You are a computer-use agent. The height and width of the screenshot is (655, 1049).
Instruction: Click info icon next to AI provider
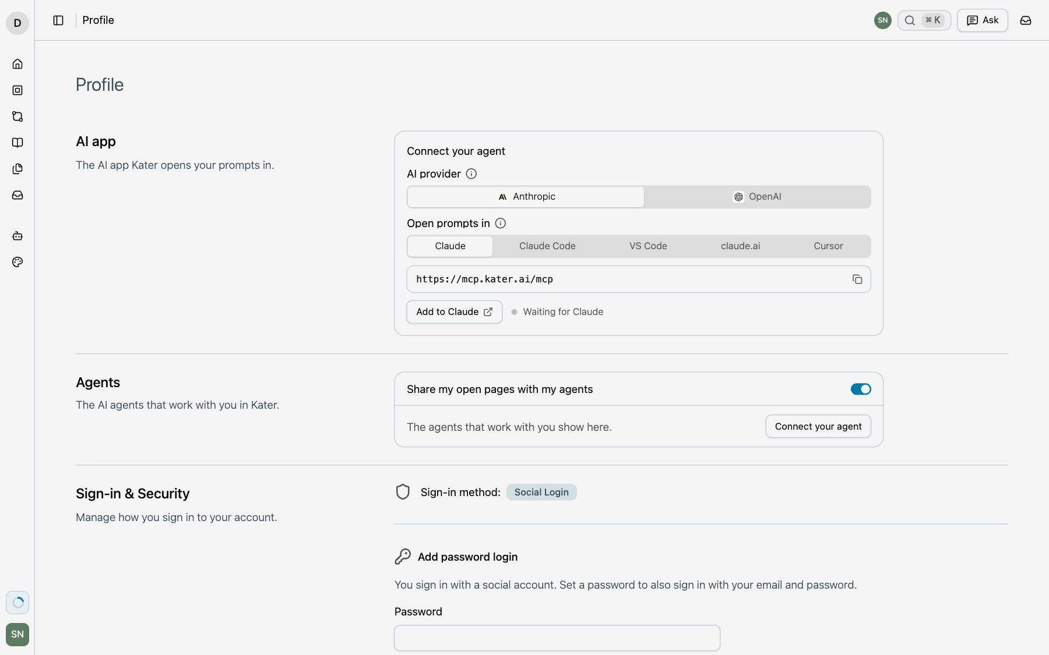pos(471,174)
